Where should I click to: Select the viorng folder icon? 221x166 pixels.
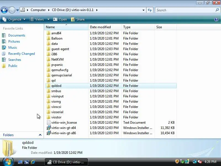click(x=48, y=101)
